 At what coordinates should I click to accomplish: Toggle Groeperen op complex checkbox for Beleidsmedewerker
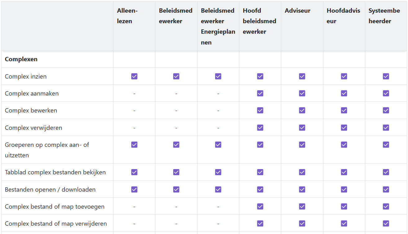176,145
